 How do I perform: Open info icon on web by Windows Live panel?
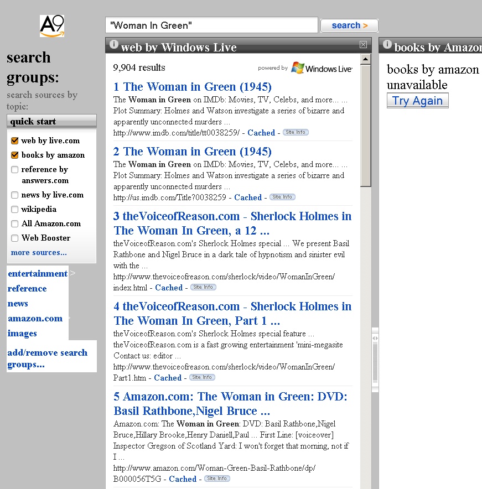(114, 44)
